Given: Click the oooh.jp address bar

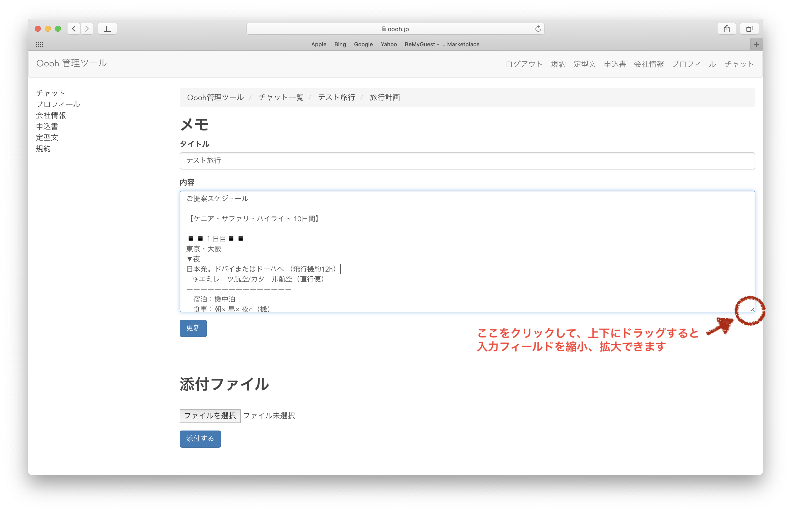Looking at the screenshot, I should click(395, 29).
